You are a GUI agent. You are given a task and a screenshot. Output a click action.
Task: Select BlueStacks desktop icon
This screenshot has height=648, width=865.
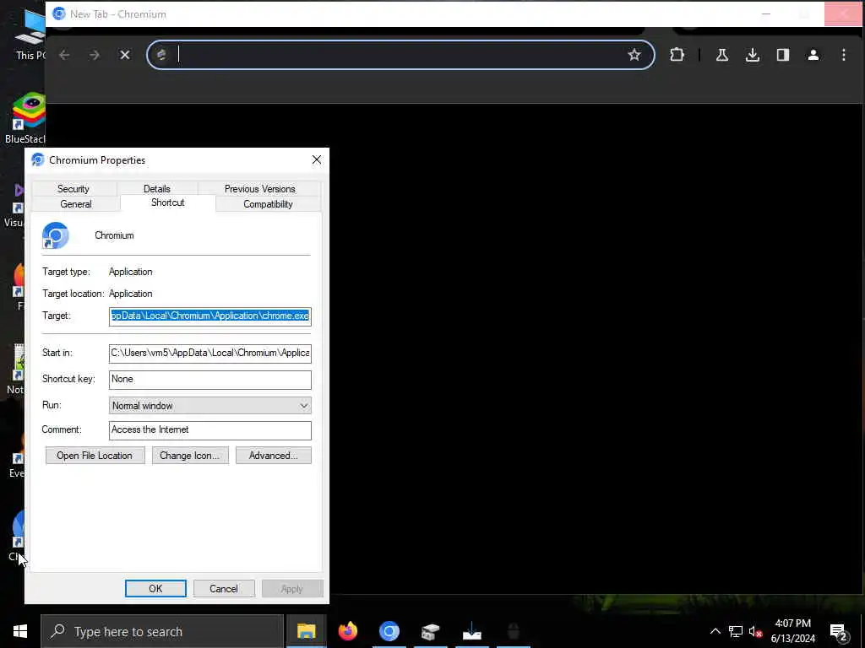[x=26, y=118]
